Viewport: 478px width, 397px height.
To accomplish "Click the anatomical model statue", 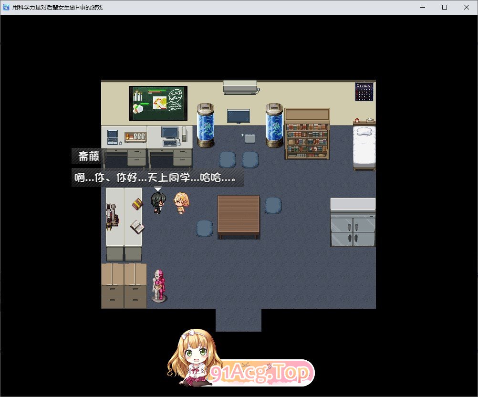I will tap(158, 285).
